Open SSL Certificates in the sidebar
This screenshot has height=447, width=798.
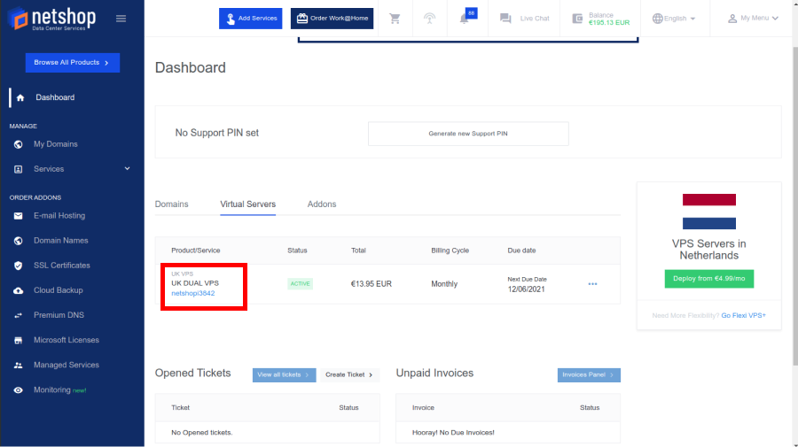coord(62,266)
